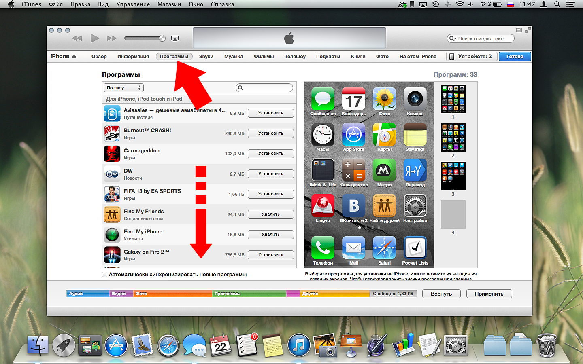Click Установить for Galaxy on Fire 2
Viewport: 583px width, 364px height.
coord(271,255)
